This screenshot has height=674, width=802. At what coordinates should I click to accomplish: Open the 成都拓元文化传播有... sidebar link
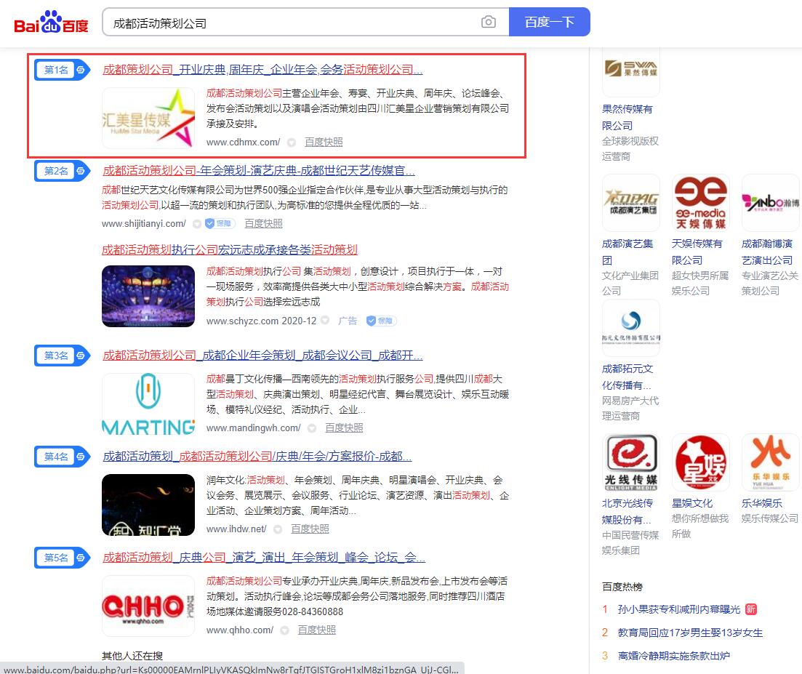627,377
